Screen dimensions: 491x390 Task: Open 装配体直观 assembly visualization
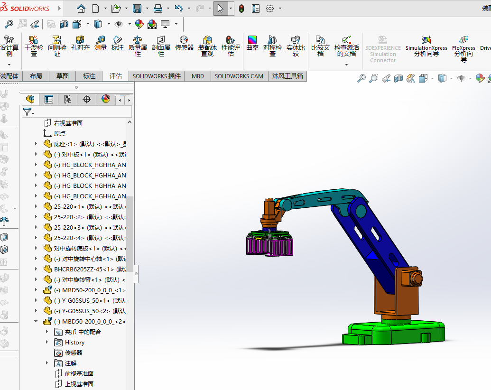click(207, 46)
